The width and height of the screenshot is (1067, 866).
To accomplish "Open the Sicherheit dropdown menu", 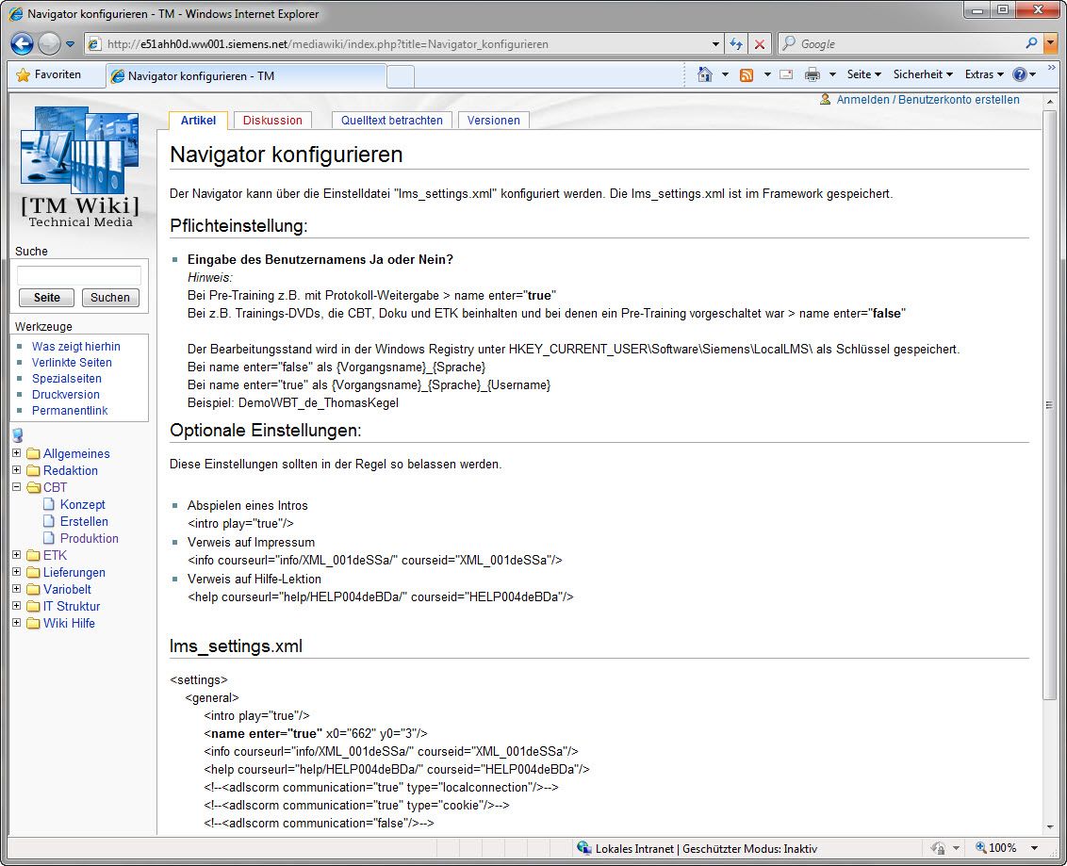I will pos(922,74).
